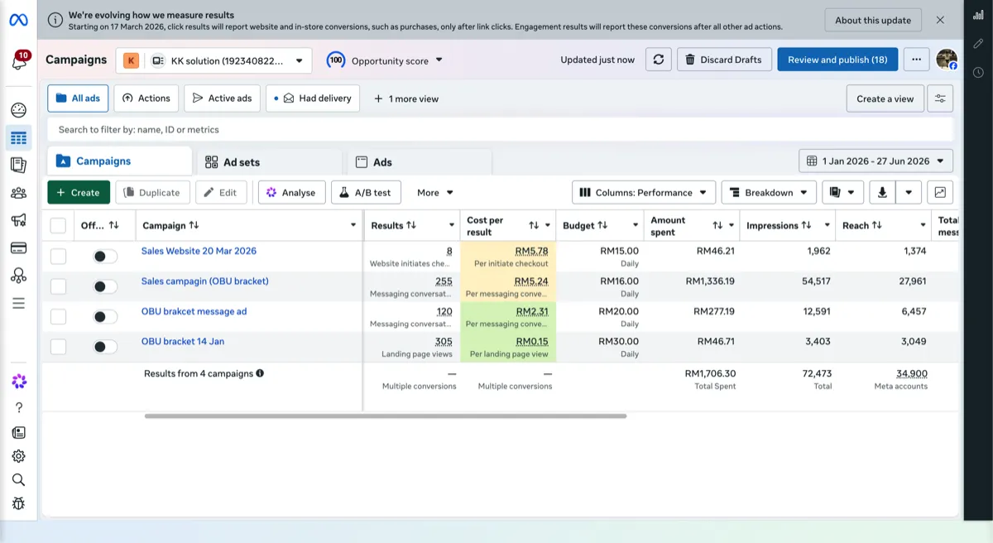Tick checkbox for OBU bracket 14 Jan
Image resolution: width=993 pixels, height=543 pixels.
(58, 347)
